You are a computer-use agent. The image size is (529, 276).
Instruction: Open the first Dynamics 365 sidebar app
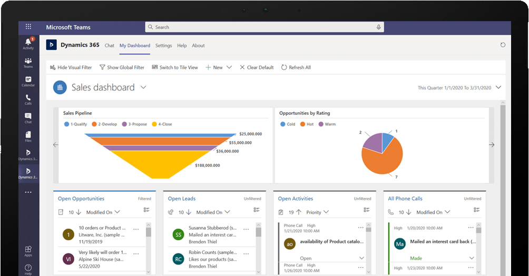[x=28, y=155]
